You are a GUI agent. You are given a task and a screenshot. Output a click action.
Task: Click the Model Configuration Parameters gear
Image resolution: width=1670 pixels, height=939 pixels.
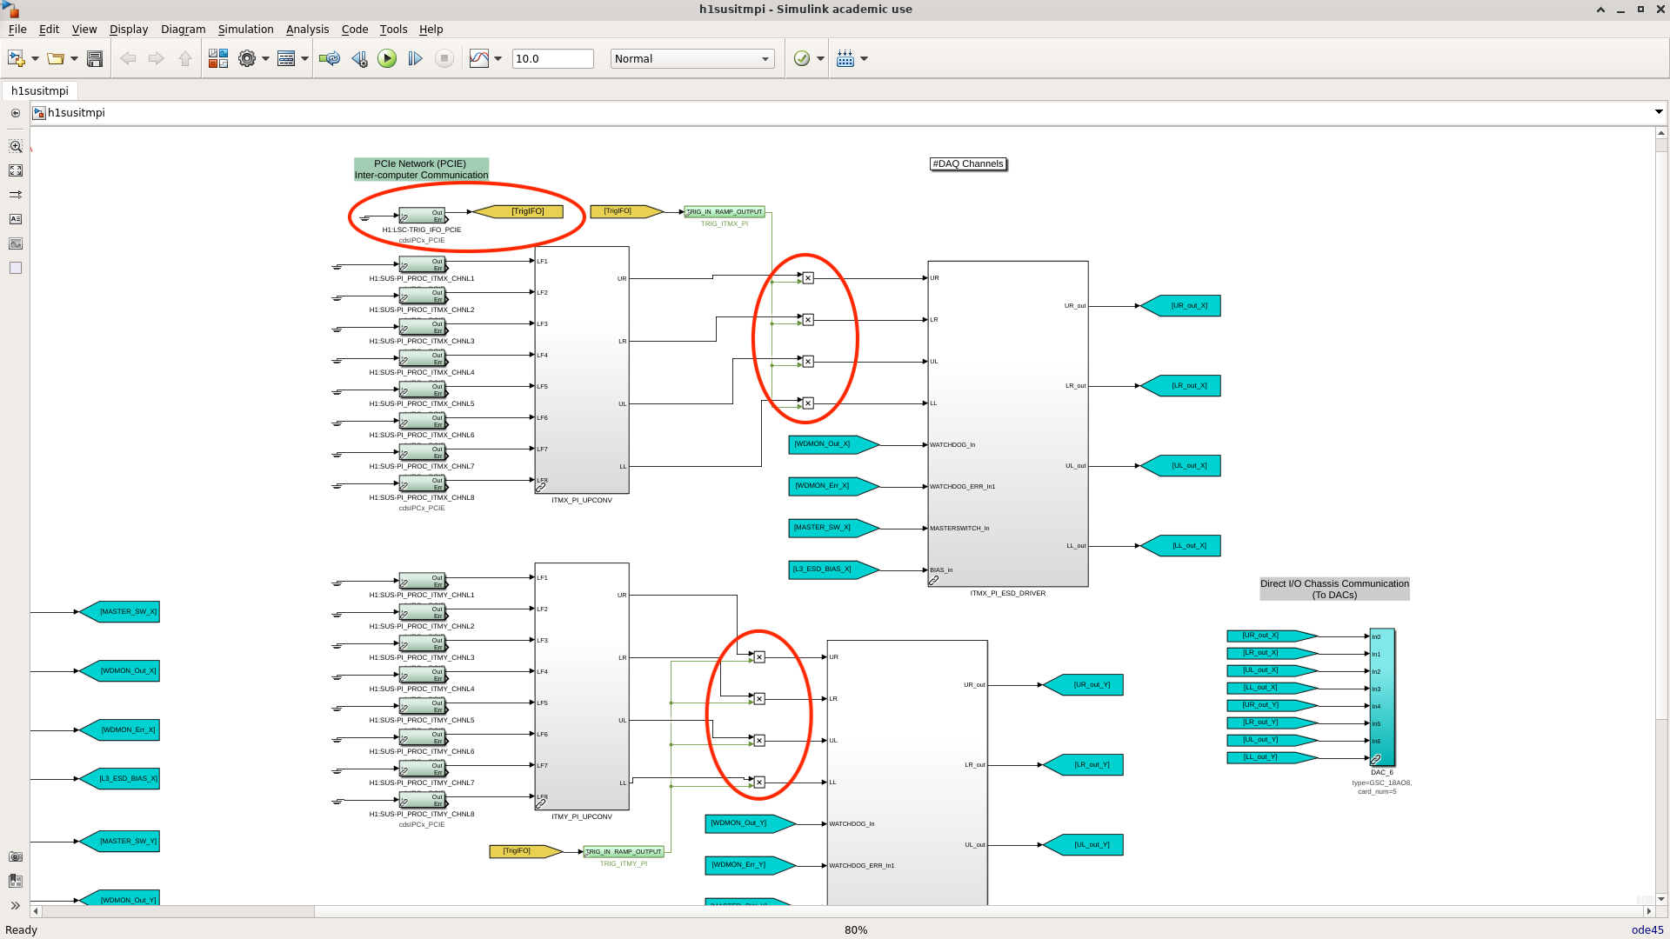coord(247,58)
